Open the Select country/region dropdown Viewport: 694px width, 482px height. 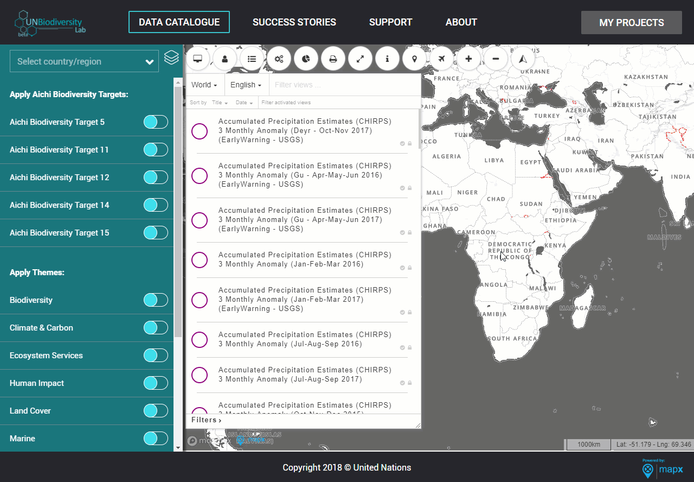(84, 61)
